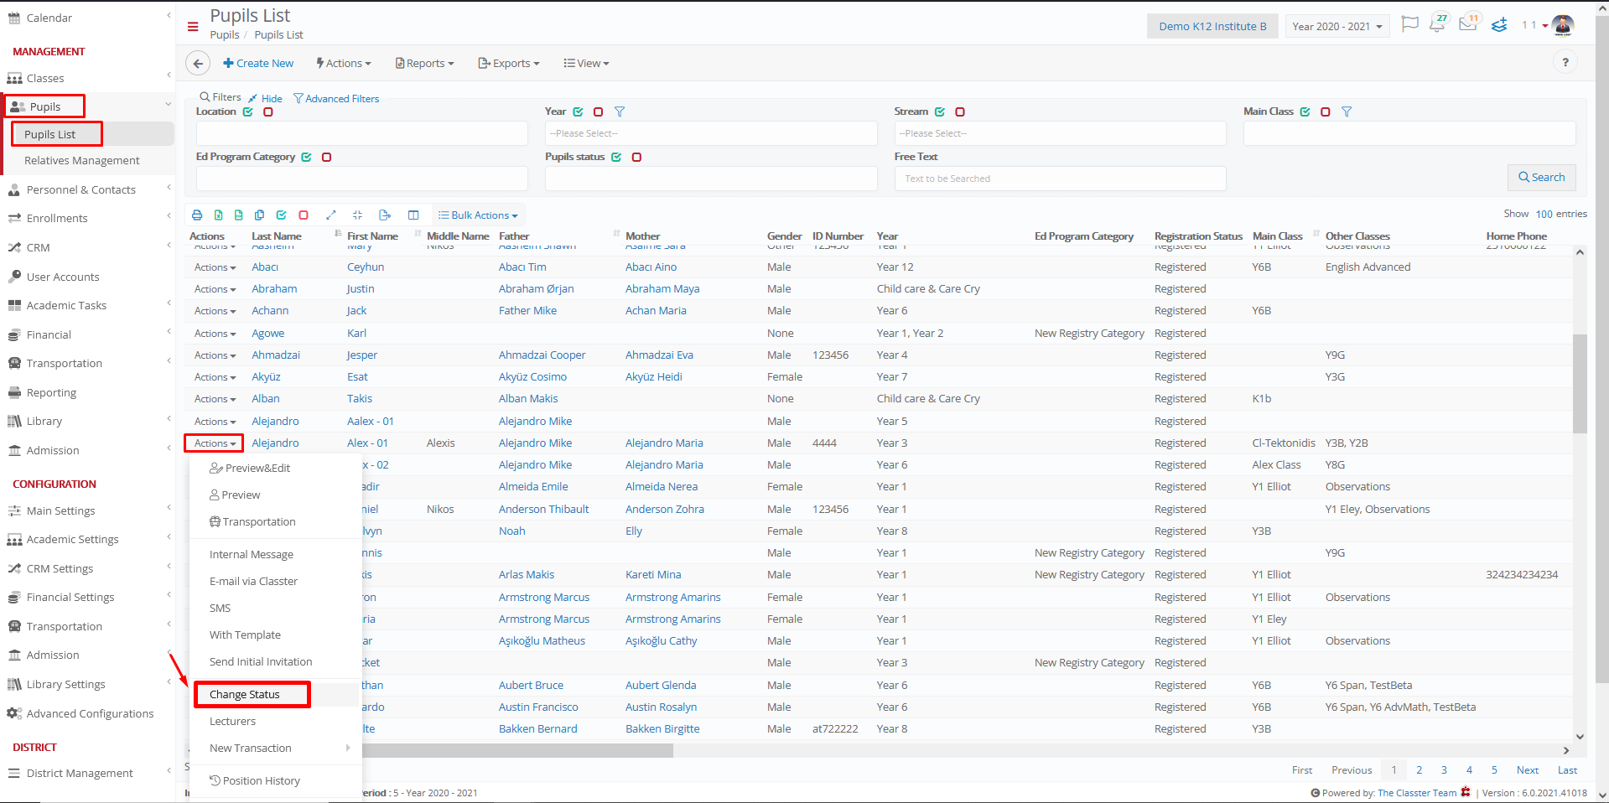Screen dimensions: 1609x803
Task: Click the user avatar picture
Action: point(1563,25)
